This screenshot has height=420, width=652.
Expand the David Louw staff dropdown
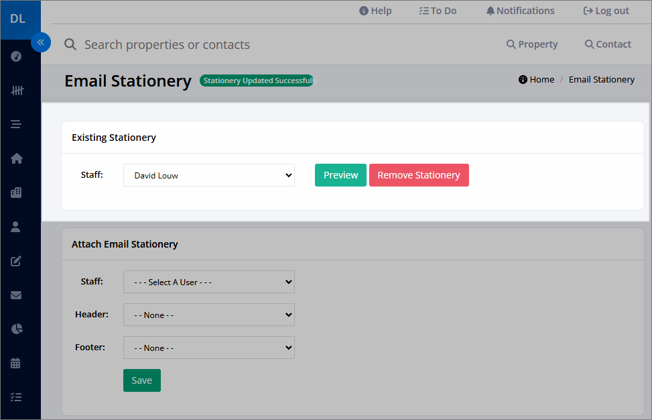click(x=209, y=175)
